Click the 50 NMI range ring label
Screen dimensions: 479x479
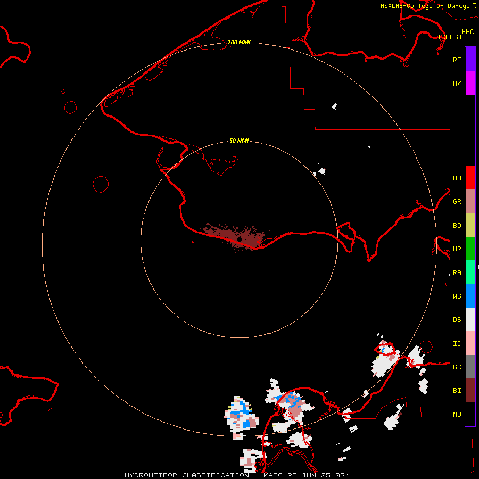pos(239,141)
